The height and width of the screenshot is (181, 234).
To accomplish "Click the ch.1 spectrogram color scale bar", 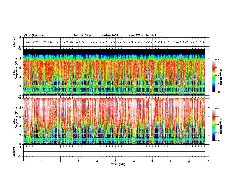I will pyautogui.click(x=214, y=76).
